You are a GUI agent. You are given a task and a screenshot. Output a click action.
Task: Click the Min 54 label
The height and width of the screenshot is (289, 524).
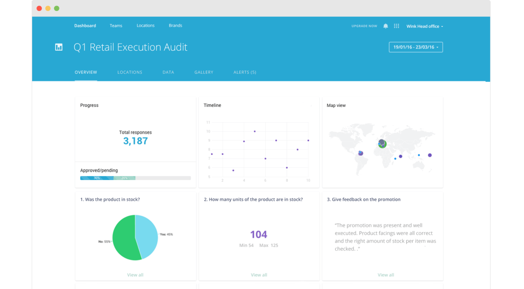point(246,245)
